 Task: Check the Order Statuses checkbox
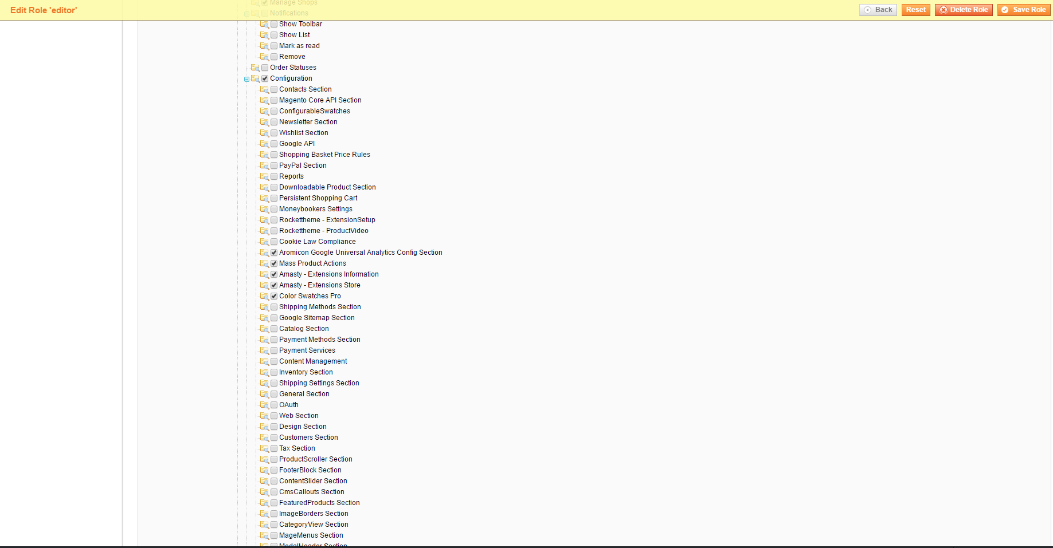point(265,68)
